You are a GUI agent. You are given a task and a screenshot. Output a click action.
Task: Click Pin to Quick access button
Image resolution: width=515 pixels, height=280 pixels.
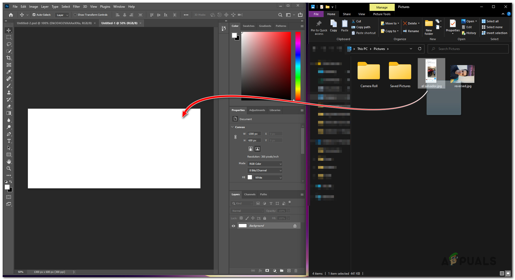coord(319,28)
